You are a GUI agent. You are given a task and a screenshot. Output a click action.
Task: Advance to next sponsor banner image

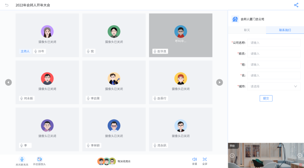tap(300, 156)
